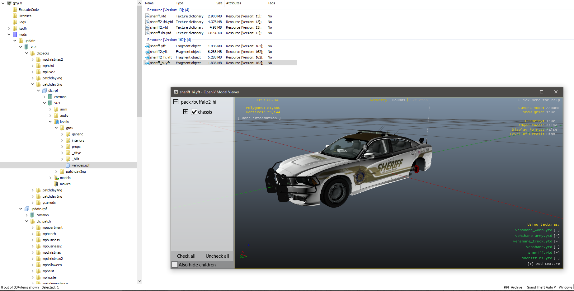Expand the lspdfr folder

(x=9, y=28)
